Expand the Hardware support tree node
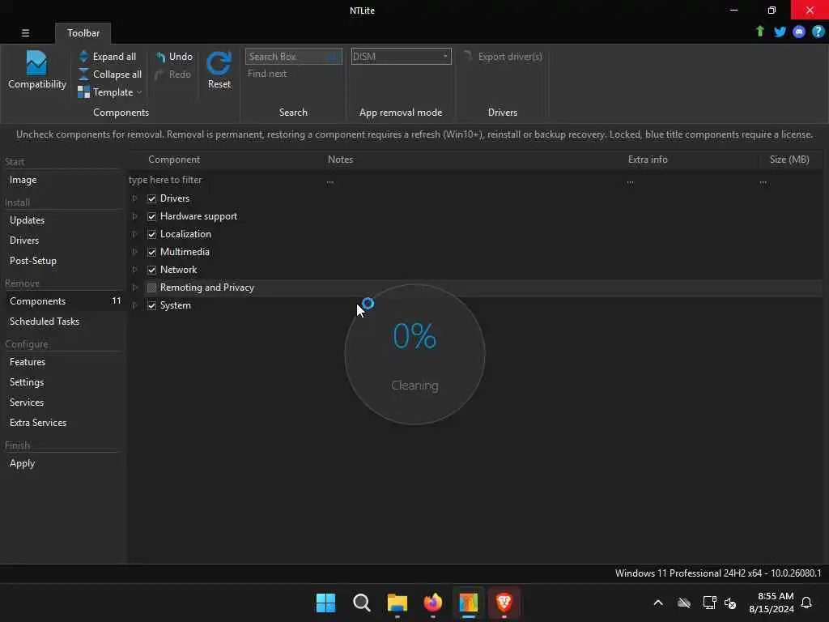 click(x=135, y=216)
